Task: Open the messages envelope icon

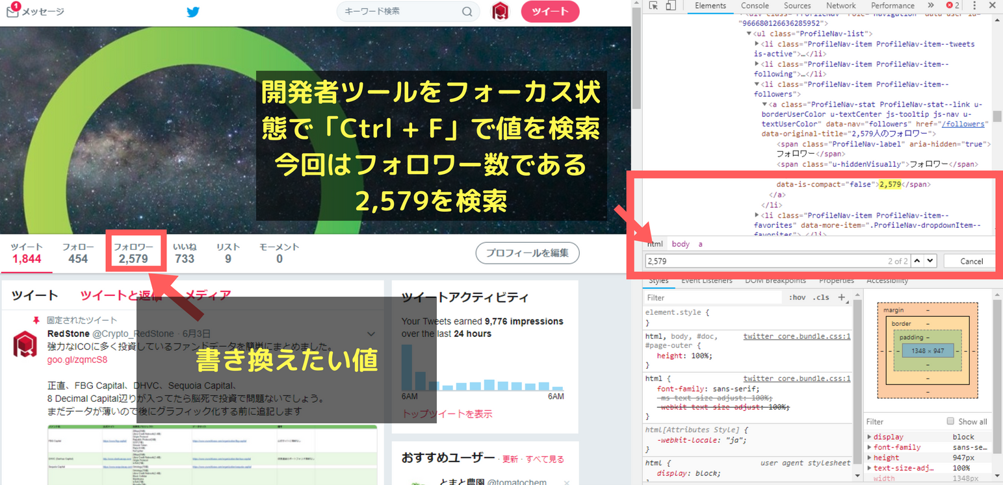Action: [x=12, y=11]
